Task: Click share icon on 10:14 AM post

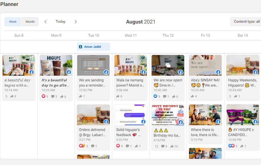Action: pyautogui.click(x=12, y=96)
